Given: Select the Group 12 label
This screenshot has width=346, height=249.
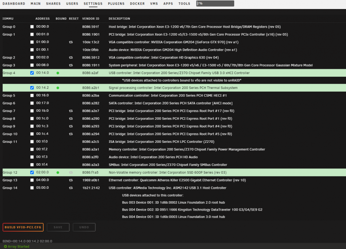Looking at the screenshot, I should pos(10,173).
